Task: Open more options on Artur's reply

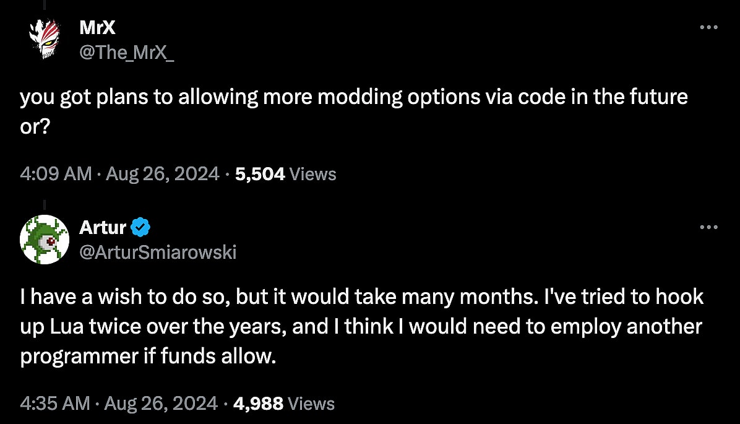Action: (708, 228)
